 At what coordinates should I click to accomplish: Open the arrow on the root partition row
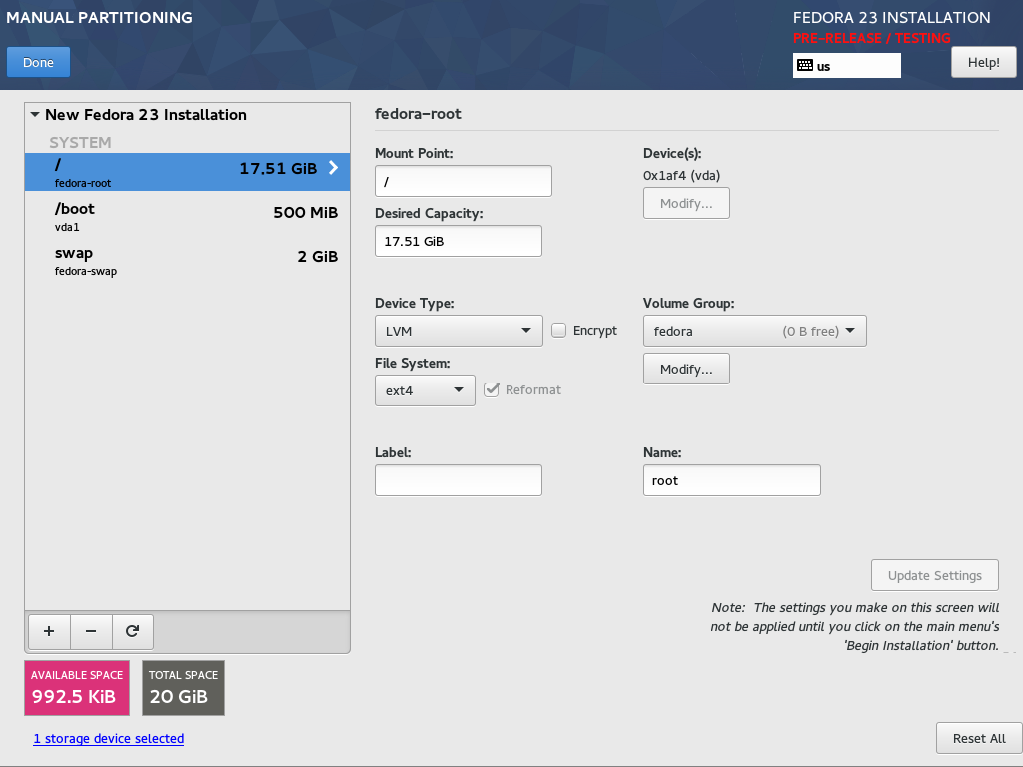[333, 168]
